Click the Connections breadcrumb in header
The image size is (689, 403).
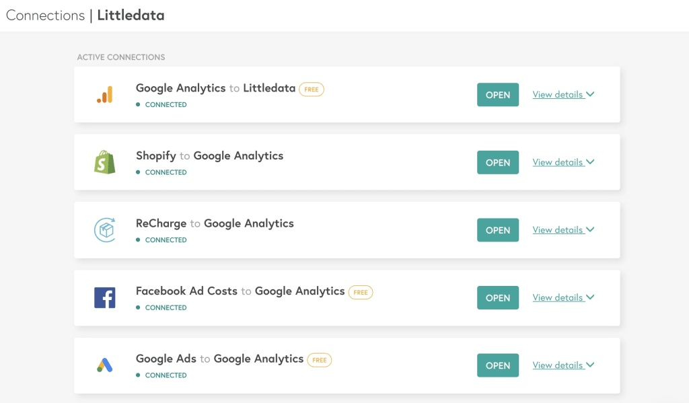coord(45,15)
